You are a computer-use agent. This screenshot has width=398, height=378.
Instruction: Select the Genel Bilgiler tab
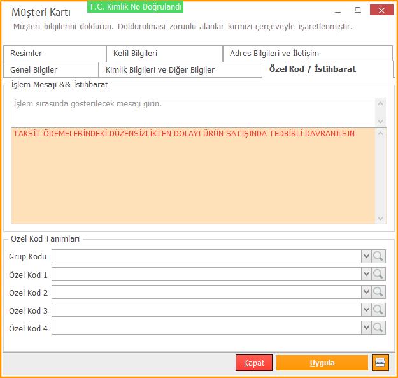click(x=50, y=69)
